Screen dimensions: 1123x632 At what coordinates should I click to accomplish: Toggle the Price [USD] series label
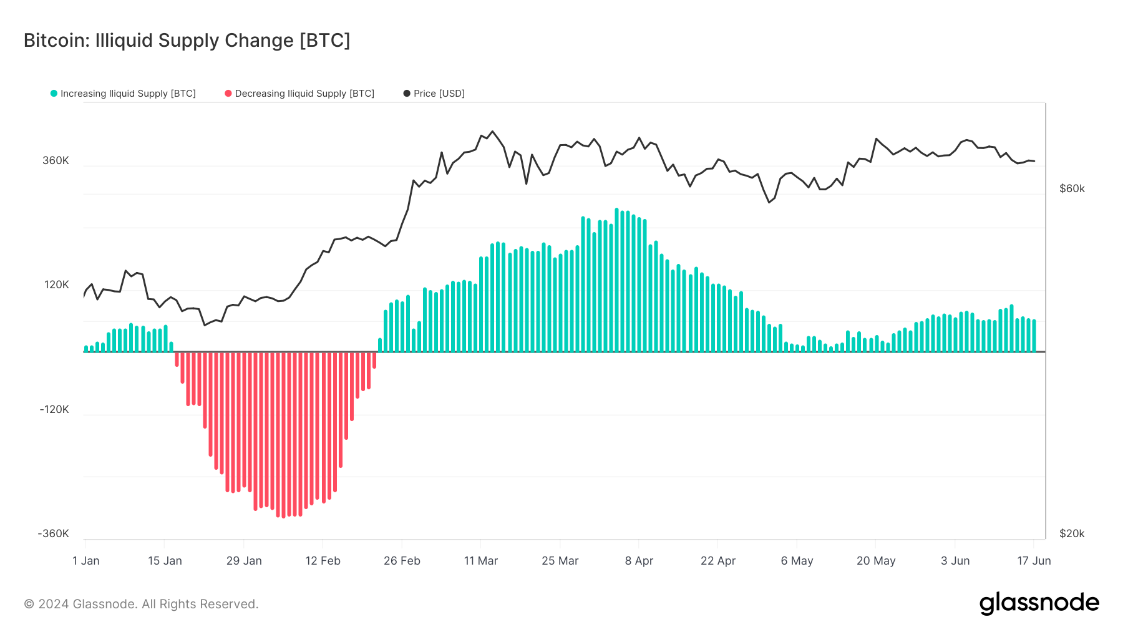439,94
